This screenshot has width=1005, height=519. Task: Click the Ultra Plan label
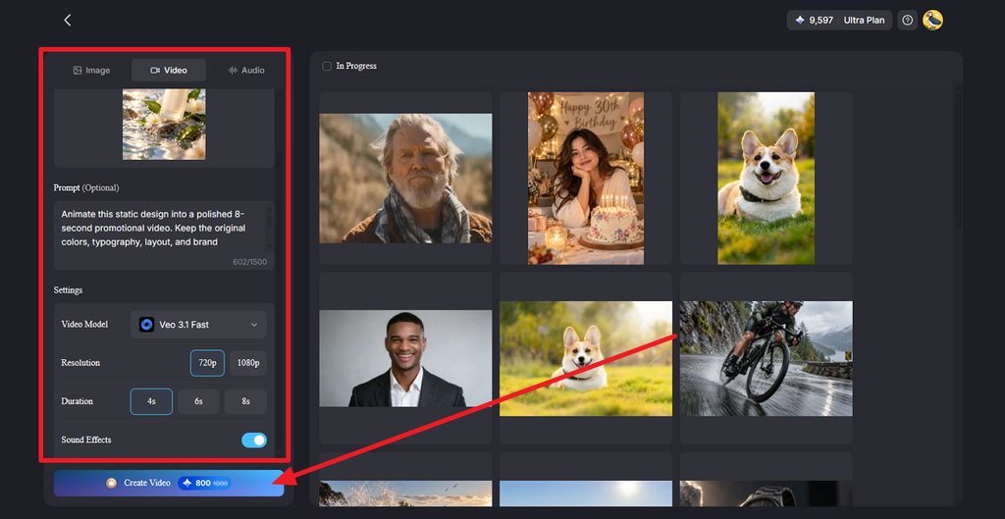tap(864, 20)
